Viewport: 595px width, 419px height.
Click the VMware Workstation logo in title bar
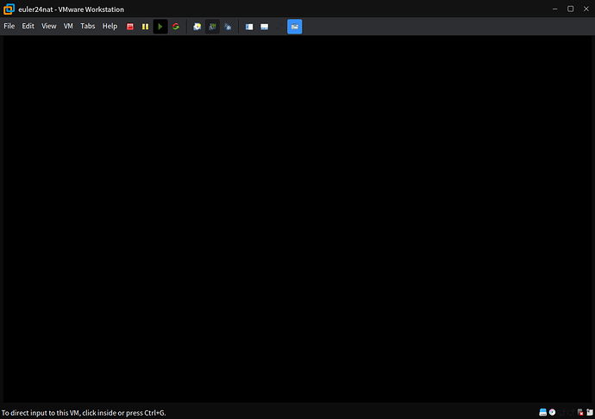pos(9,9)
